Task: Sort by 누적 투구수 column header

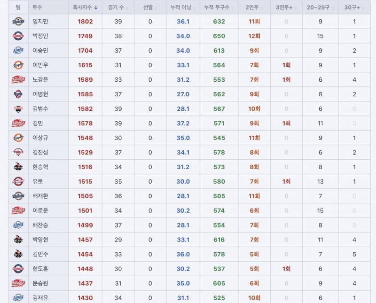Action: coord(219,8)
